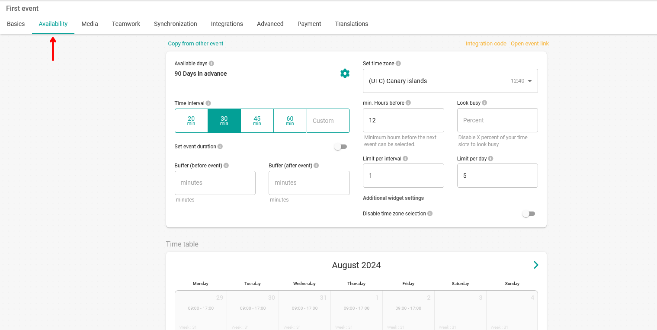Switch to the Basics tab
Screen dimensions: 657x330
click(x=16, y=24)
